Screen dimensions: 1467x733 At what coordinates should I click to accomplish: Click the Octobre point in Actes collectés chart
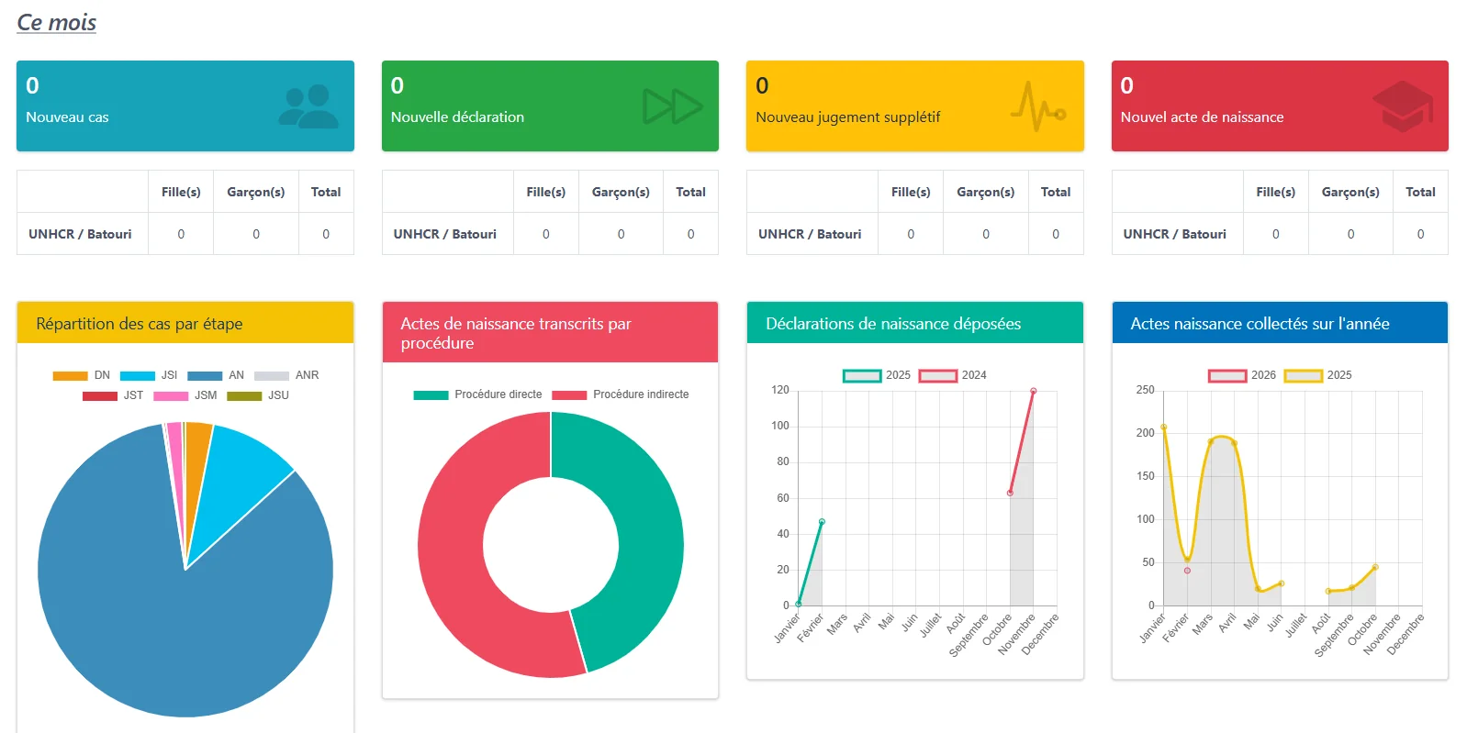tap(1375, 567)
